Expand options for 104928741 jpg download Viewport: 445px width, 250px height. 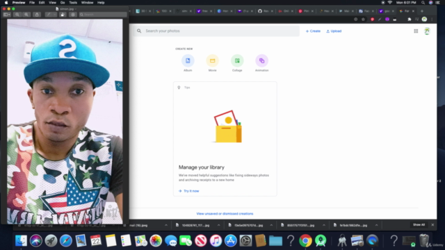[x=218, y=225]
